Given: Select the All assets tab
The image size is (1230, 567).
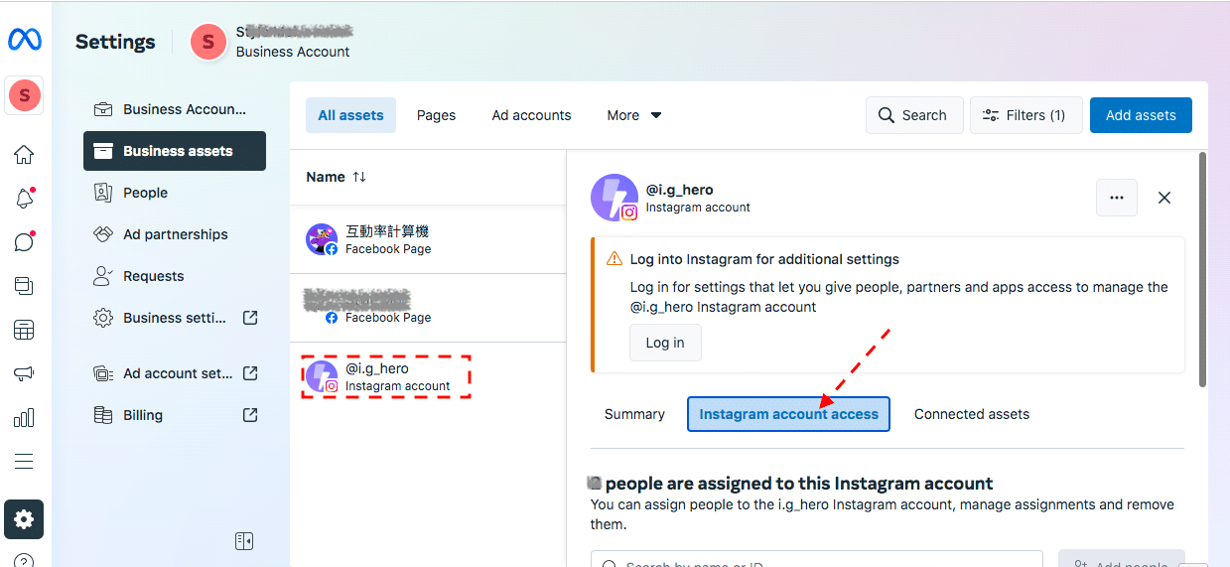Looking at the screenshot, I should (350, 115).
